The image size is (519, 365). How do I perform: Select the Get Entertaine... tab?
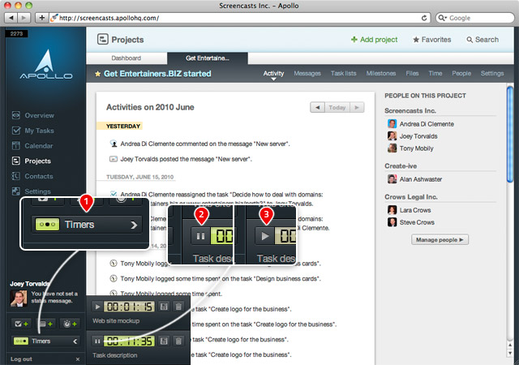point(208,58)
